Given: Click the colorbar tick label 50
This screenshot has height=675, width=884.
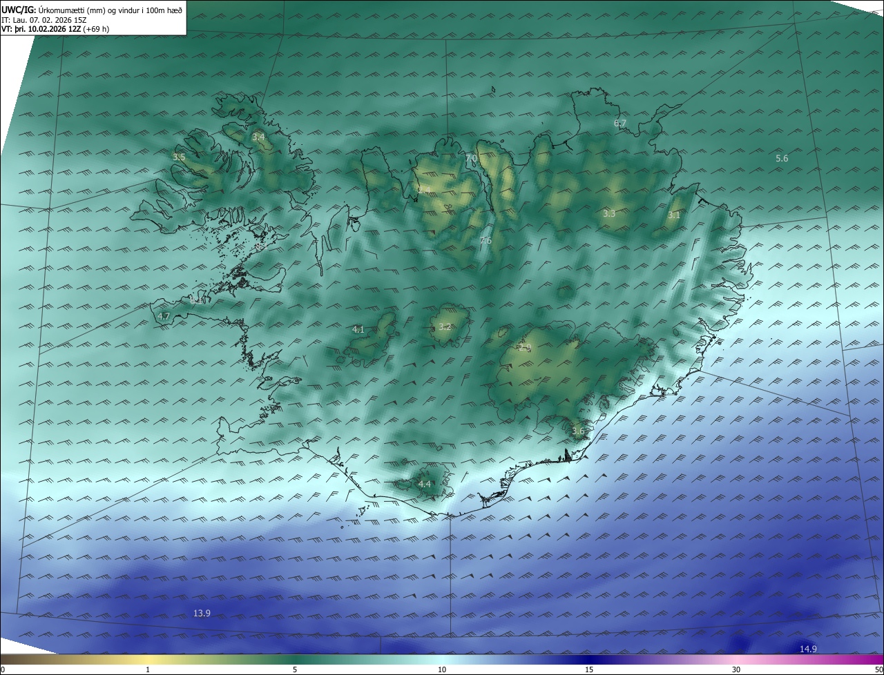Looking at the screenshot, I should coord(878,669).
